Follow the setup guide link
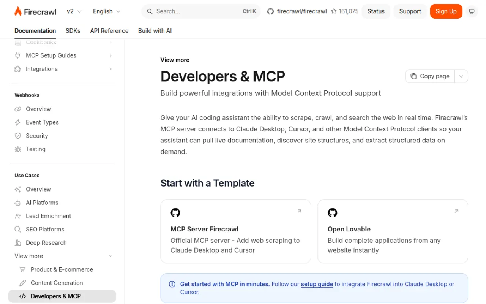 [317, 284]
